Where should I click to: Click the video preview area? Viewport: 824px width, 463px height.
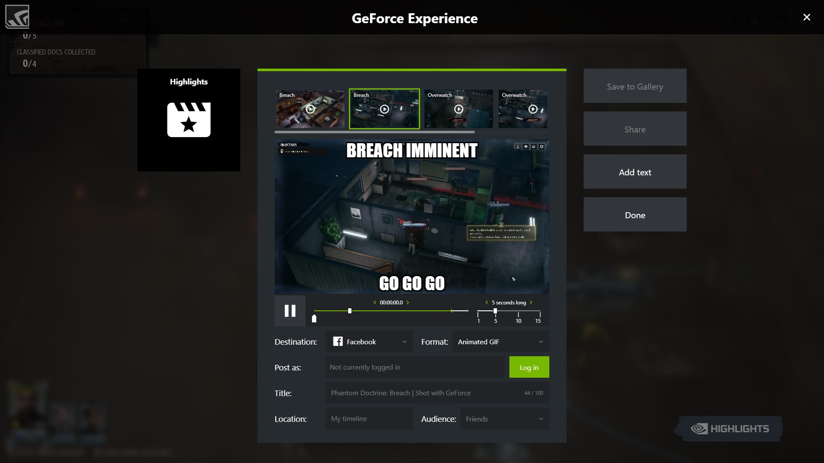(x=412, y=216)
